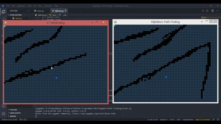Screen dimensions: 221x124
Task: Click Ln 29, Col 26 in status bar
Action: click(x=153, y=120)
